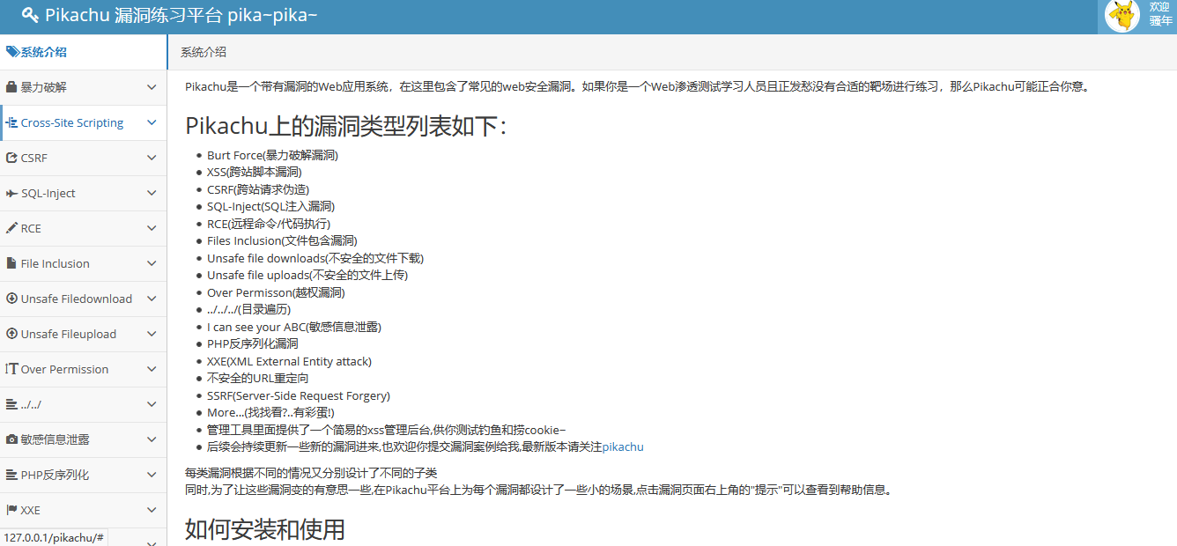Viewport: 1177px width, 546px height.
Task: Click the file icon beside File Inclusion
Action: (x=11, y=263)
